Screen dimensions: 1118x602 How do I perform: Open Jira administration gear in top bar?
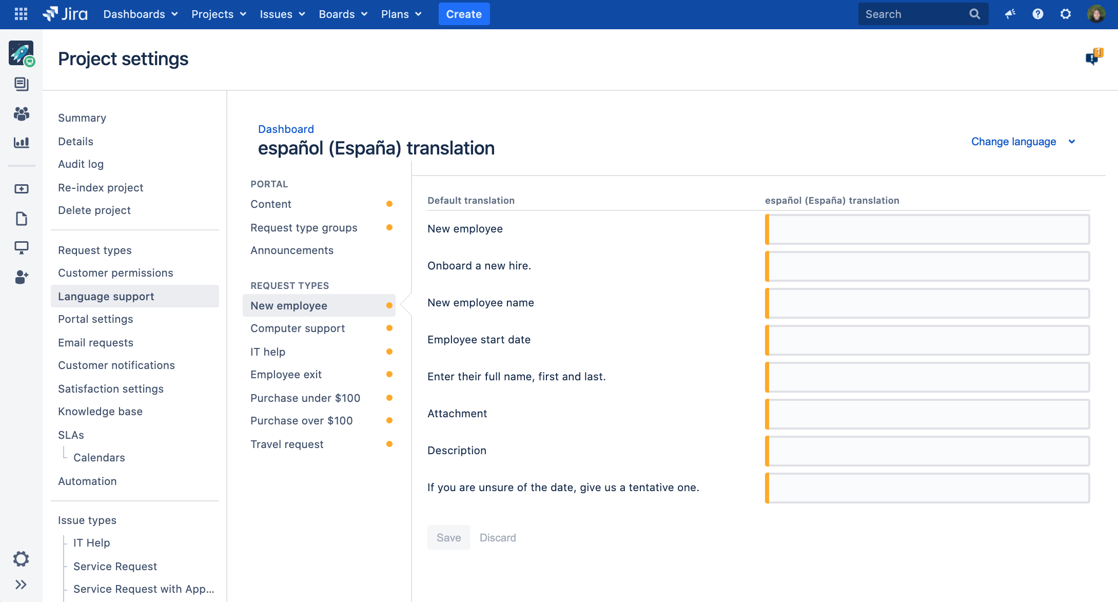tap(1066, 14)
